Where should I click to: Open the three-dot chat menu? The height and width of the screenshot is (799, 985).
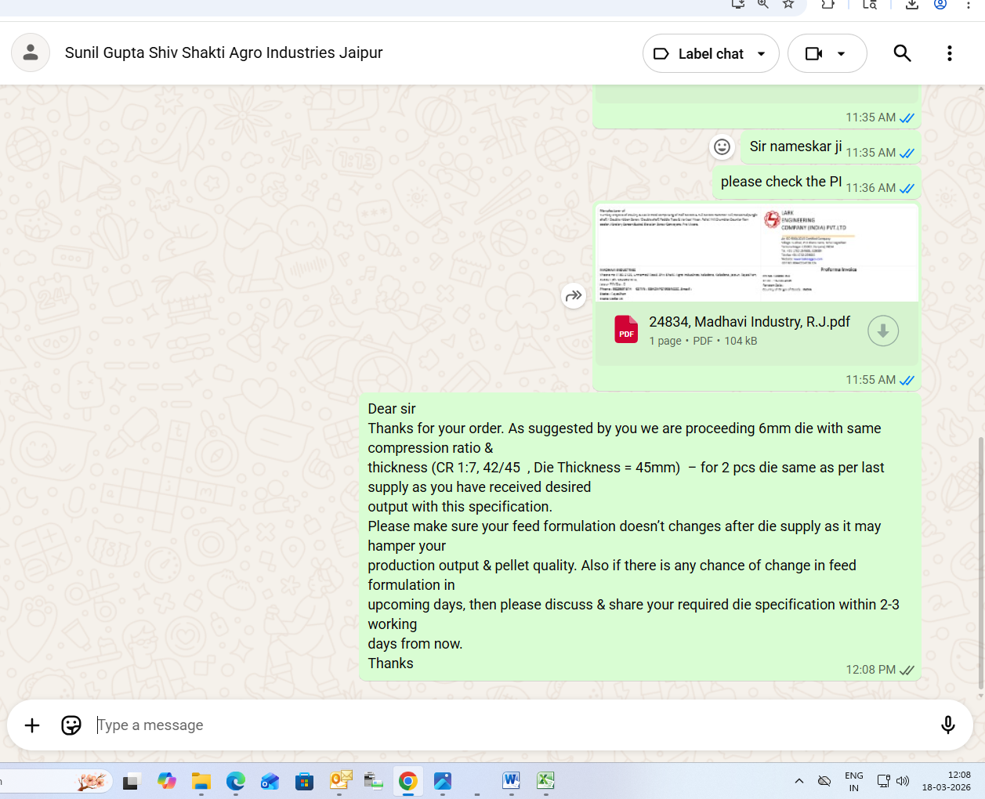pyautogui.click(x=949, y=53)
